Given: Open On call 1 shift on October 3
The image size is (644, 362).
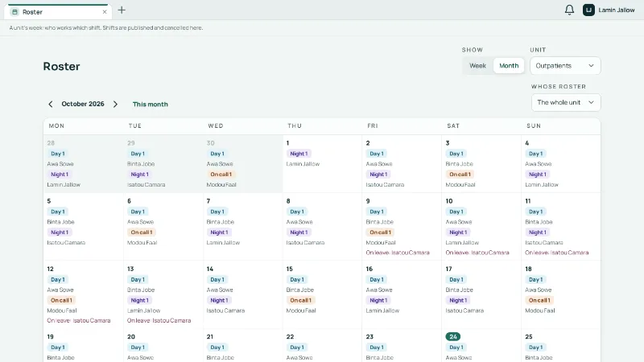Looking at the screenshot, I should (x=460, y=175).
